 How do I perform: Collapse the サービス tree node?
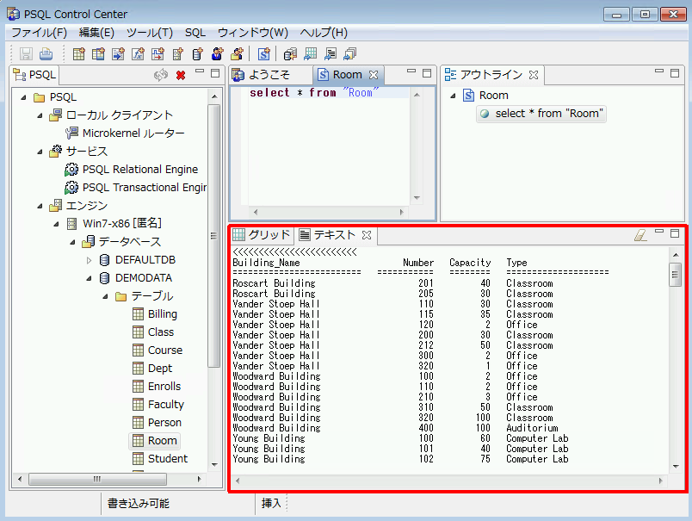coord(40,152)
